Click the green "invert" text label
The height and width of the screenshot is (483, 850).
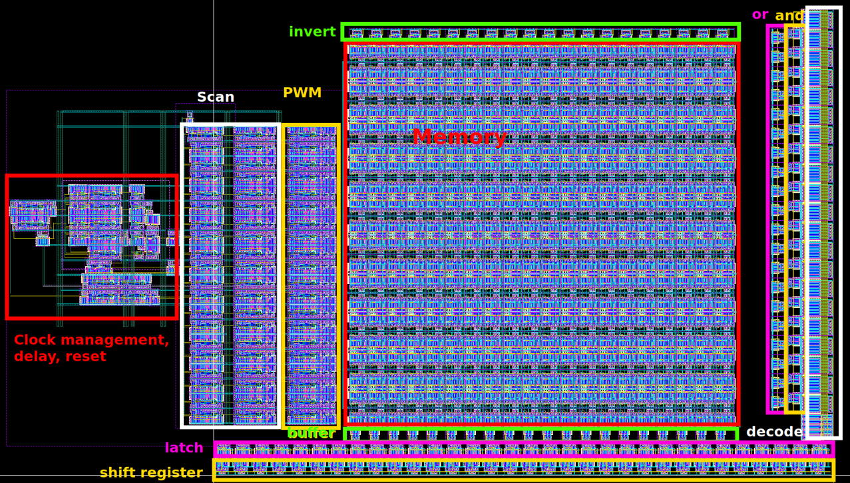pos(312,32)
